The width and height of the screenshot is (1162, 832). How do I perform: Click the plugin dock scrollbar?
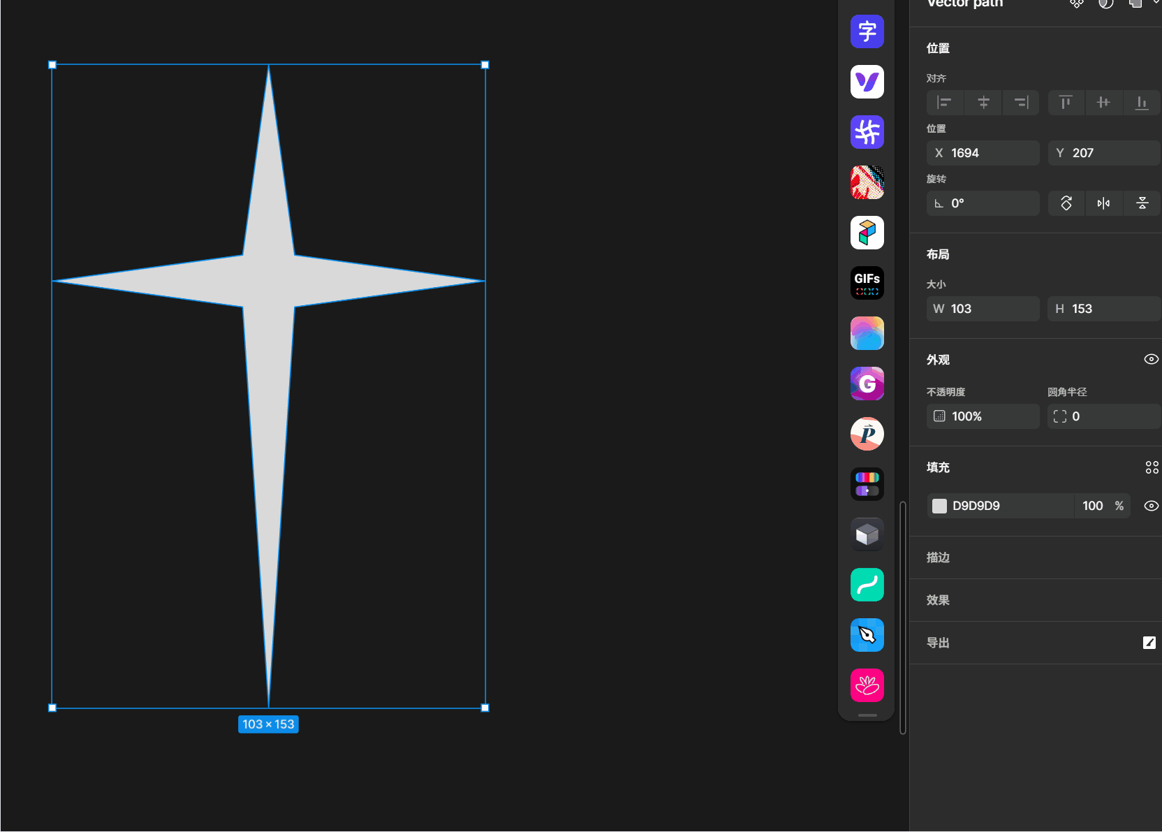[903, 618]
